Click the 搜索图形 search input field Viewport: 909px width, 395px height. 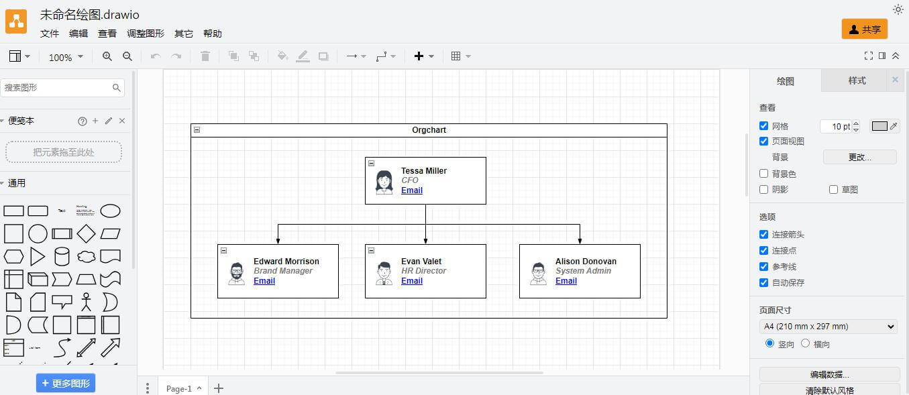point(57,87)
